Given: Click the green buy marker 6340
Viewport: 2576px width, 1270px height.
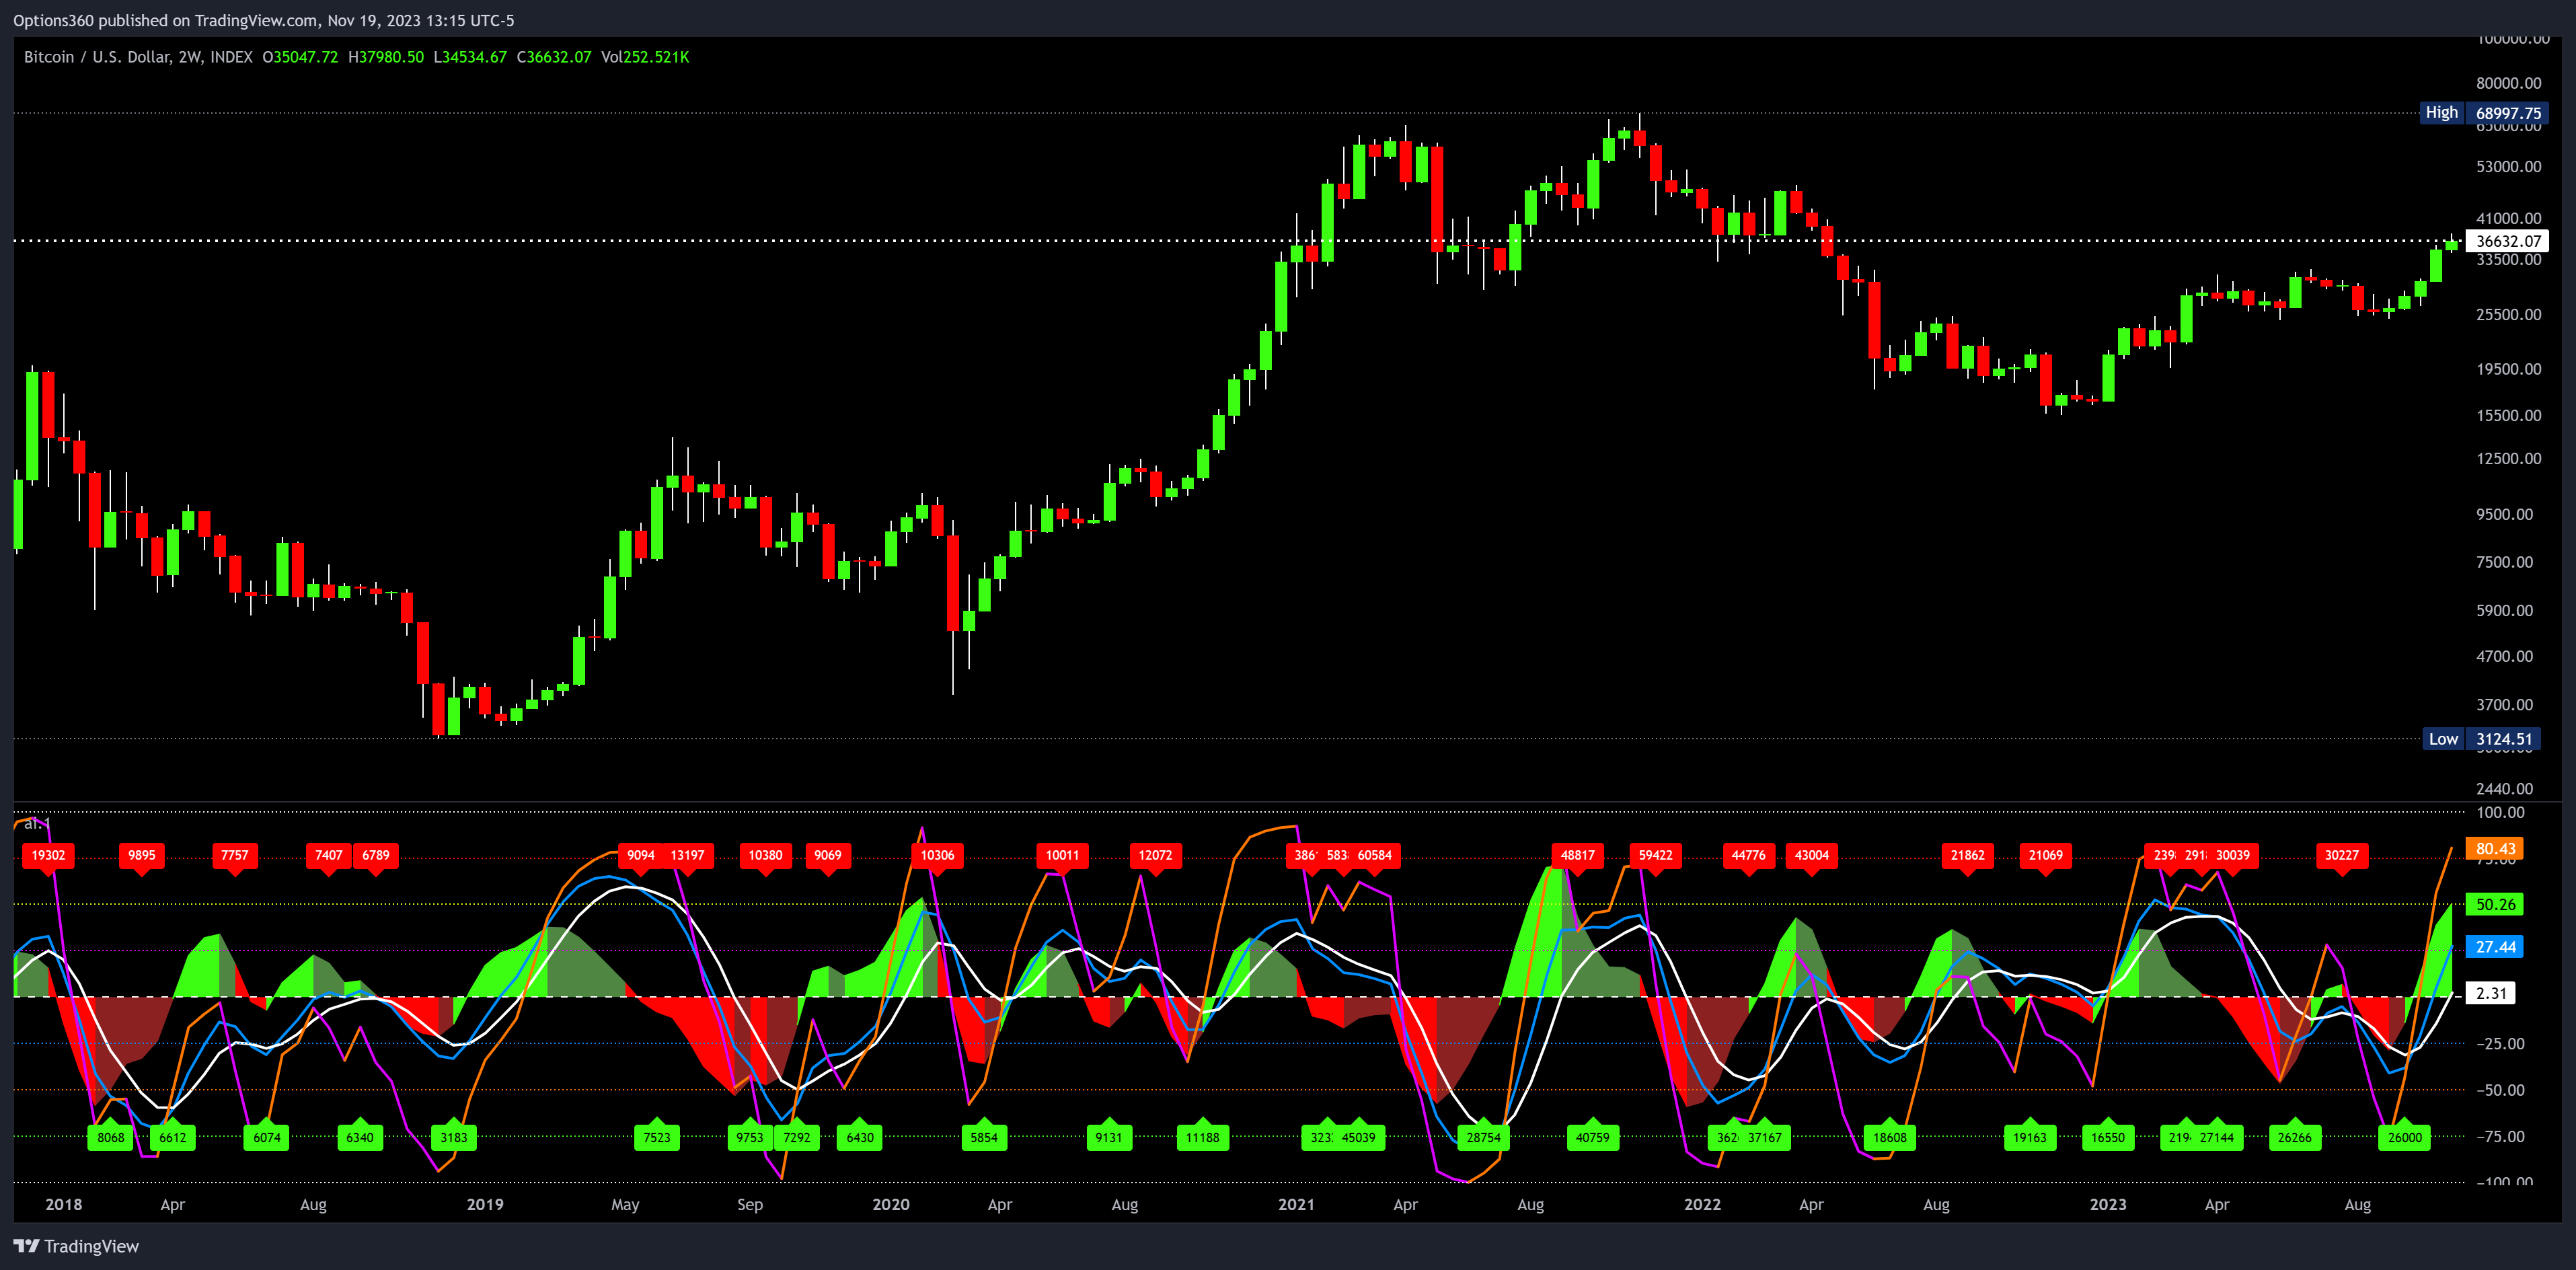Looking at the screenshot, I should point(360,1137).
